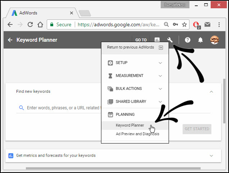Image resolution: width=229 pixels, height=173 pixels.
Task: Open the SETUP menu section
Action: click(135, 63)
